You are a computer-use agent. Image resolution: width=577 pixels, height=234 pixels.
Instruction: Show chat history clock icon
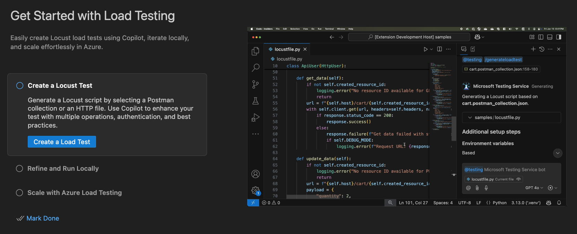point(542,49)
